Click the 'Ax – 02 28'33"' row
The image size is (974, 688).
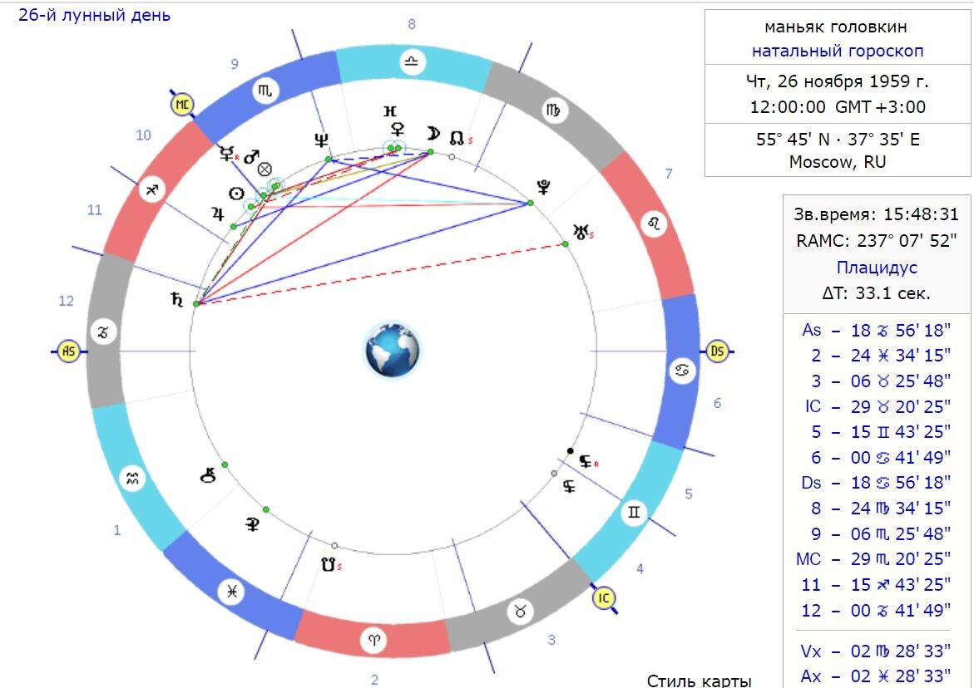(875, 676)
